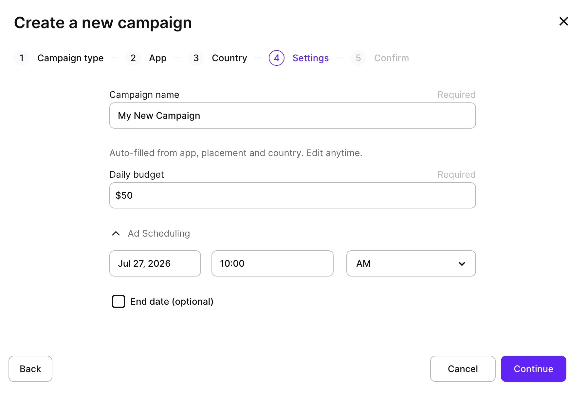This screenshot has height=394, width=586.
Task: Click the step 1 circle icon
Action: [x=22, y=58]
